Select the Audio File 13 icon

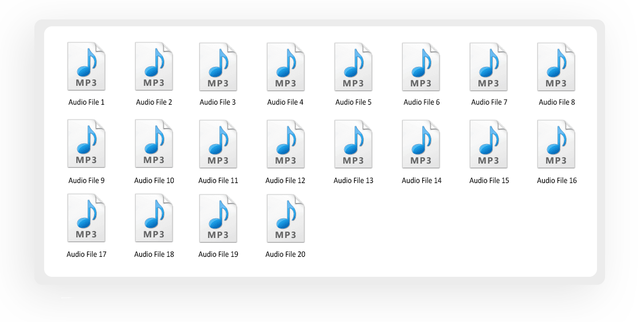353,144
